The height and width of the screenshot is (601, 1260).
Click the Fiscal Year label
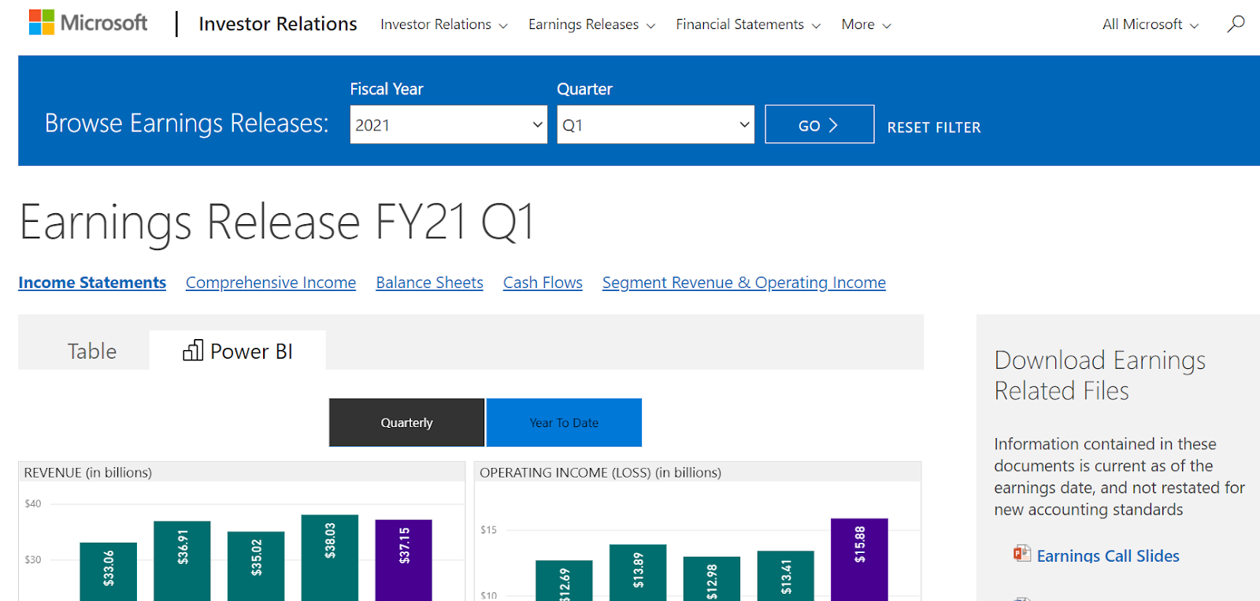click(x=387, y=89)
